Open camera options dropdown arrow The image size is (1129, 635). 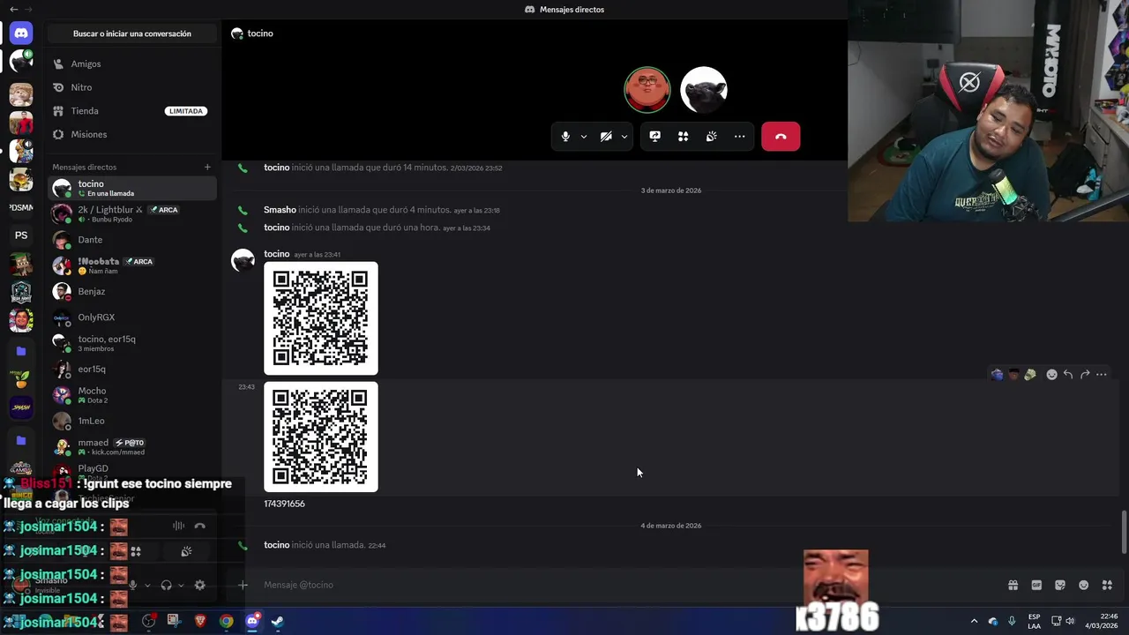(x=624, y=137)
